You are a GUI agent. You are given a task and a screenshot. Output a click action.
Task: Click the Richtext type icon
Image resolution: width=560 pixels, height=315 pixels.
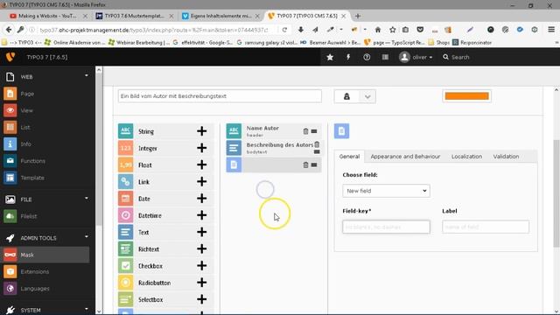[x=126, y=248]
